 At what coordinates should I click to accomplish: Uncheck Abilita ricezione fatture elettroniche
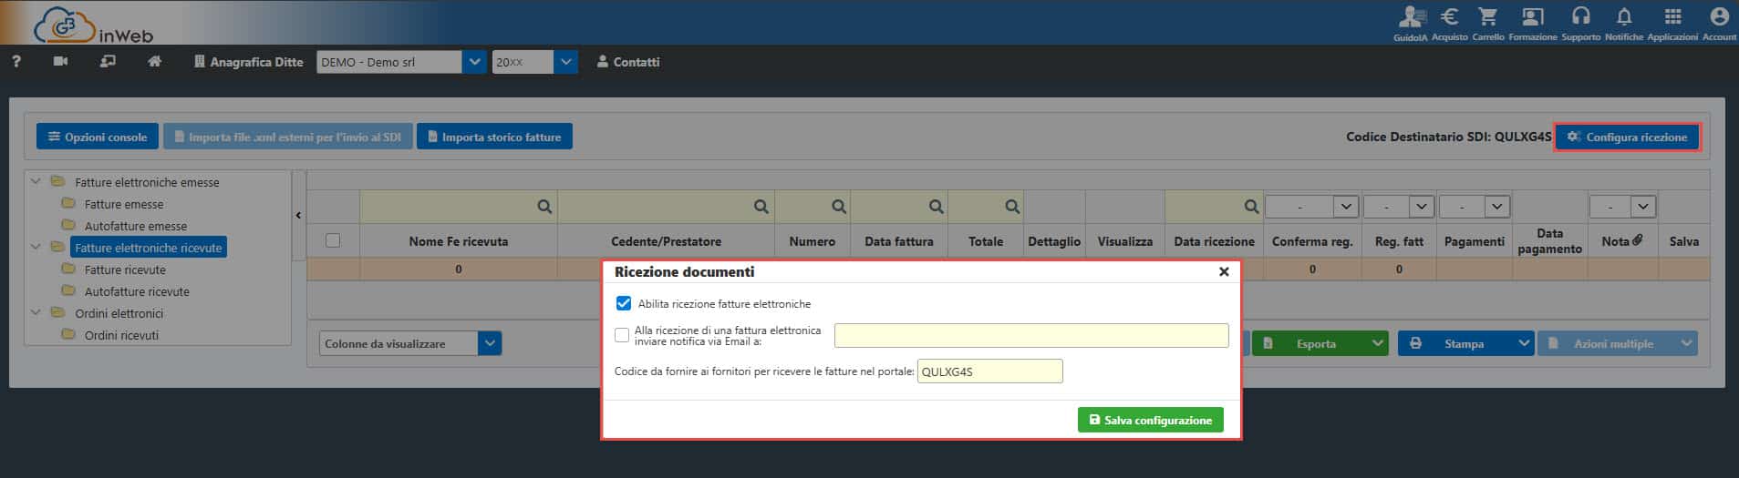point(624,303)
